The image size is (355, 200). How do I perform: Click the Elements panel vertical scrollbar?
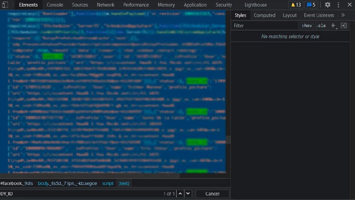coord(228,139)
